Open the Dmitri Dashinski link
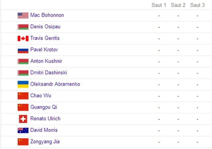 click(x=49, y=73)
